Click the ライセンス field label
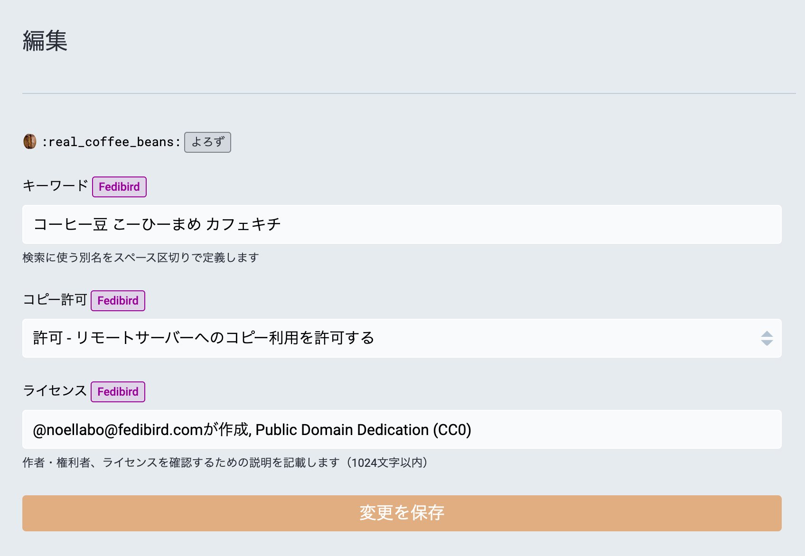The width and height of the screenshot is (805, 556). (55, 391)
